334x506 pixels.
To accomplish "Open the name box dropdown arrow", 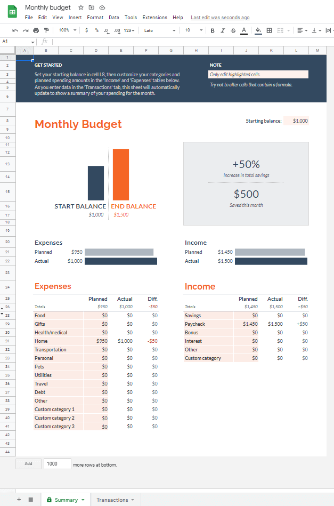I will click(32, 42).
